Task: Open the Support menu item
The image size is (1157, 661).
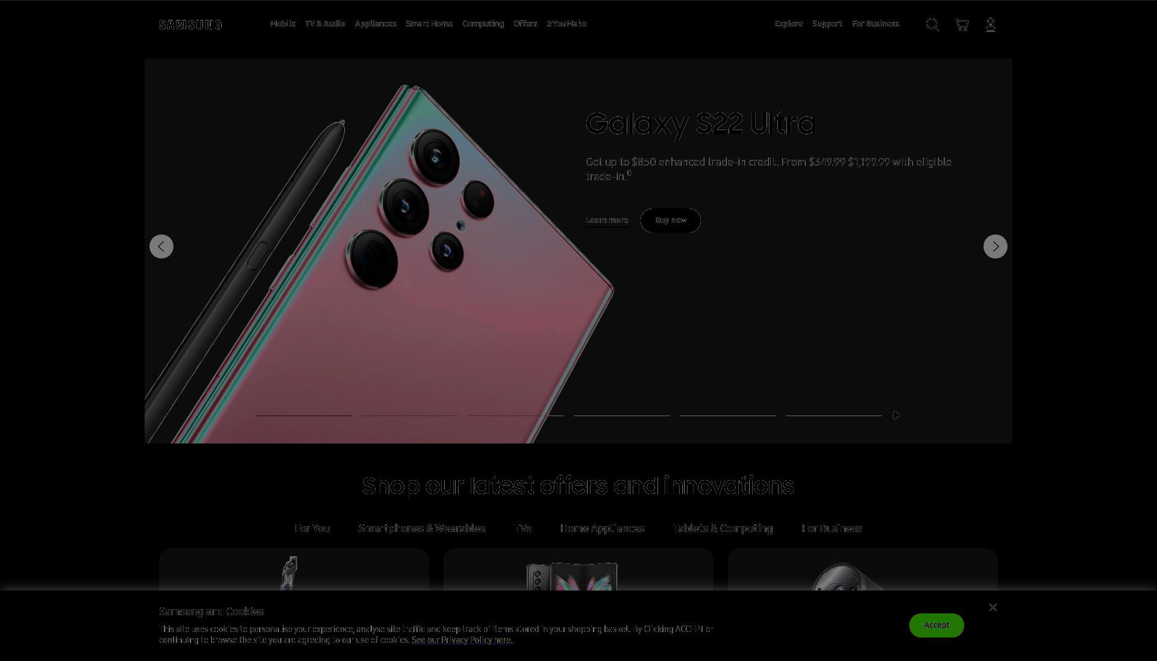Action: pyautogui.click(x=827, y=23)
